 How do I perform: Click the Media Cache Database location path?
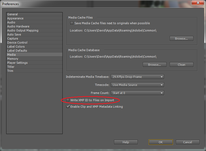point(120,57)
